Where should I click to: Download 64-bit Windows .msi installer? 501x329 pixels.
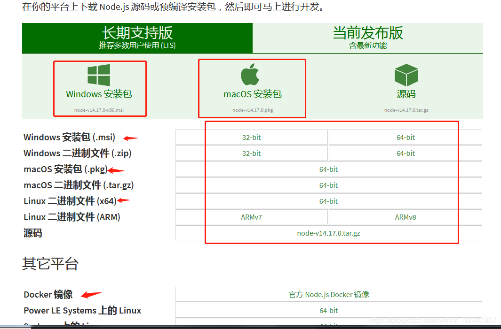tap(406, 138)
